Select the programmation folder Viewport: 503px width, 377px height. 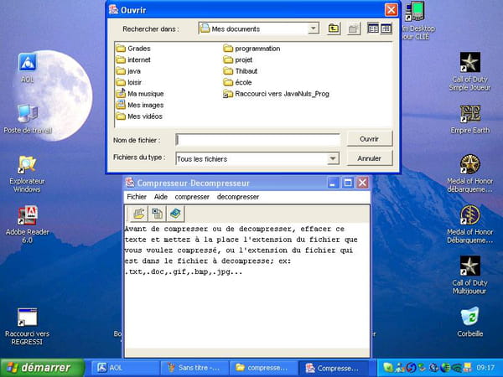(251, 49)
